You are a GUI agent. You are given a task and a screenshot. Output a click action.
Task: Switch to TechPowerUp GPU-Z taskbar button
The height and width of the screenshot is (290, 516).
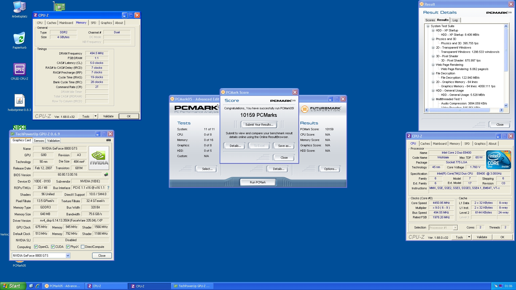tap(192, 286)
